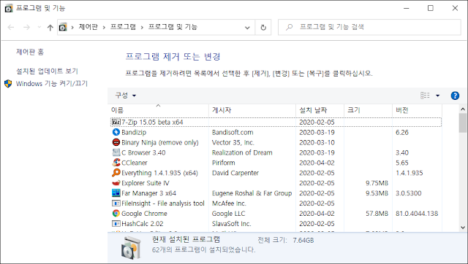Click the 7-Zip program icon

[116, 122]
